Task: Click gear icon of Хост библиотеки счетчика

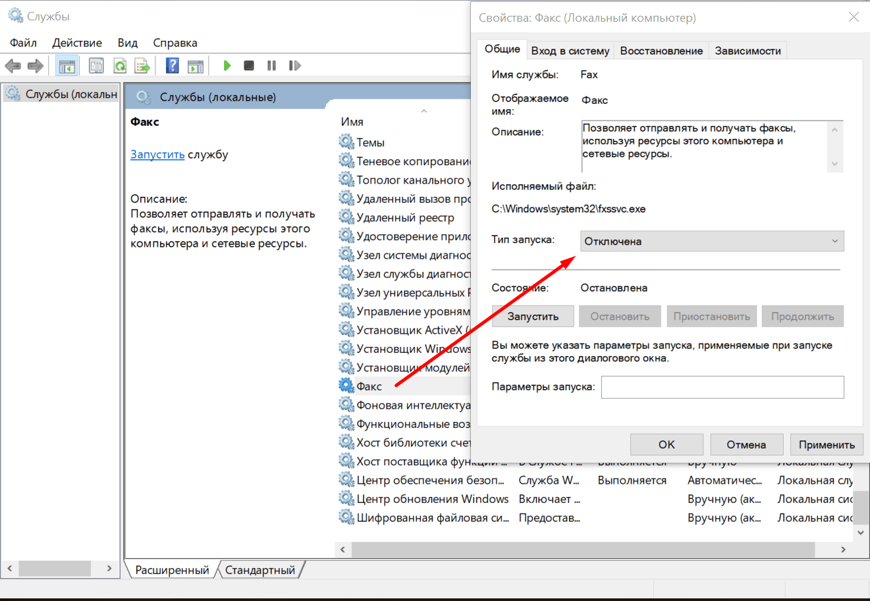Action: click(x=346, y=442)
